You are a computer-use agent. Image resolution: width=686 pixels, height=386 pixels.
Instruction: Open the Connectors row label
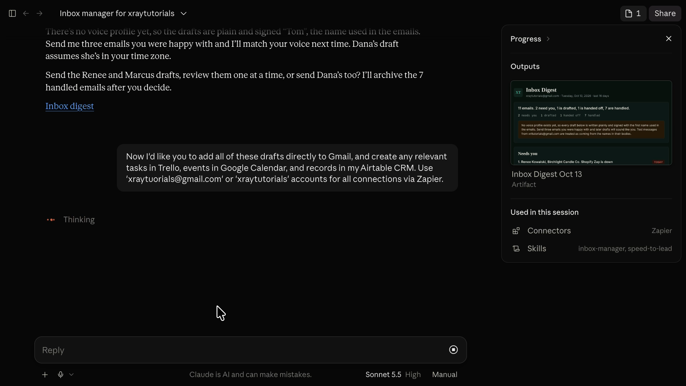point(549,231)
